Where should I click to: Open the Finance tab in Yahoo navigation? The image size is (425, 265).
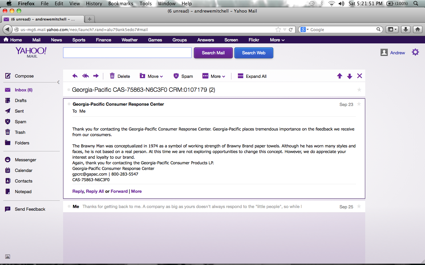coord(103,40)
